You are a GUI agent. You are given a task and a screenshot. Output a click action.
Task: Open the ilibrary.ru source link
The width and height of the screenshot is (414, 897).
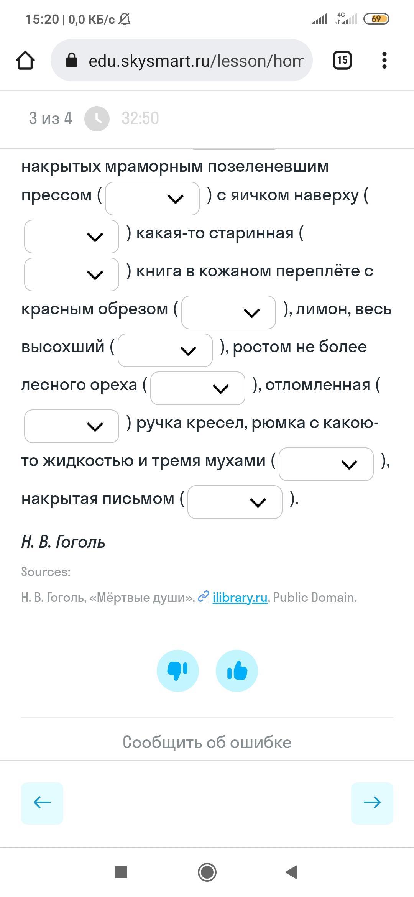(x=240, y=598)
